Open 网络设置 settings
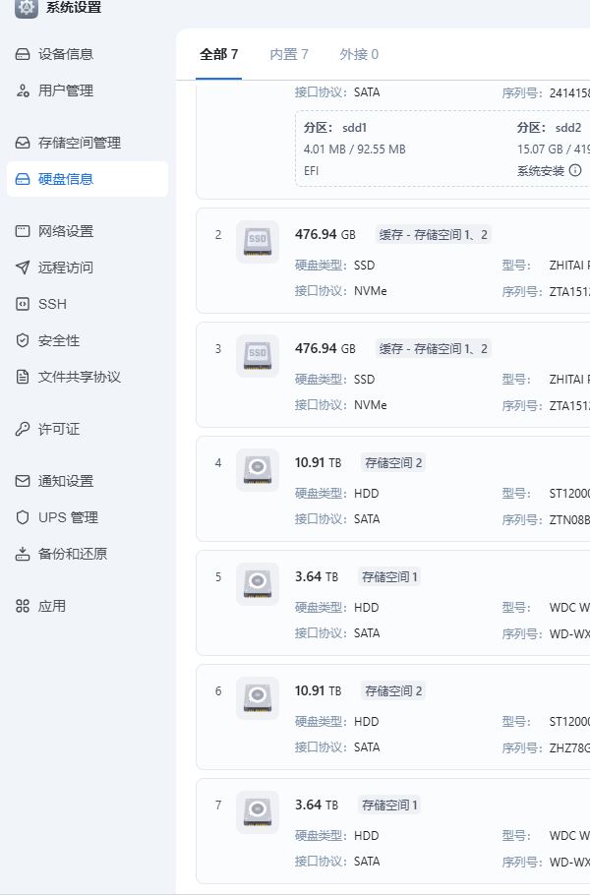590x895 pixels. click(x=88, y=231)
